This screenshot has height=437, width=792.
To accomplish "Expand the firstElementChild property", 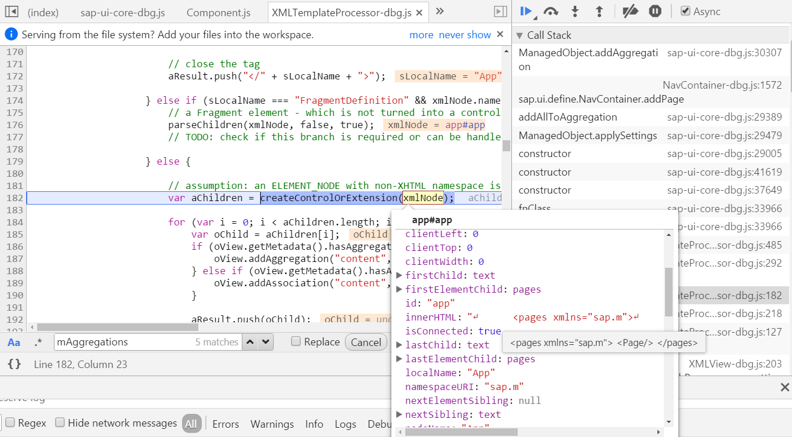I will [x=399, y=289].
